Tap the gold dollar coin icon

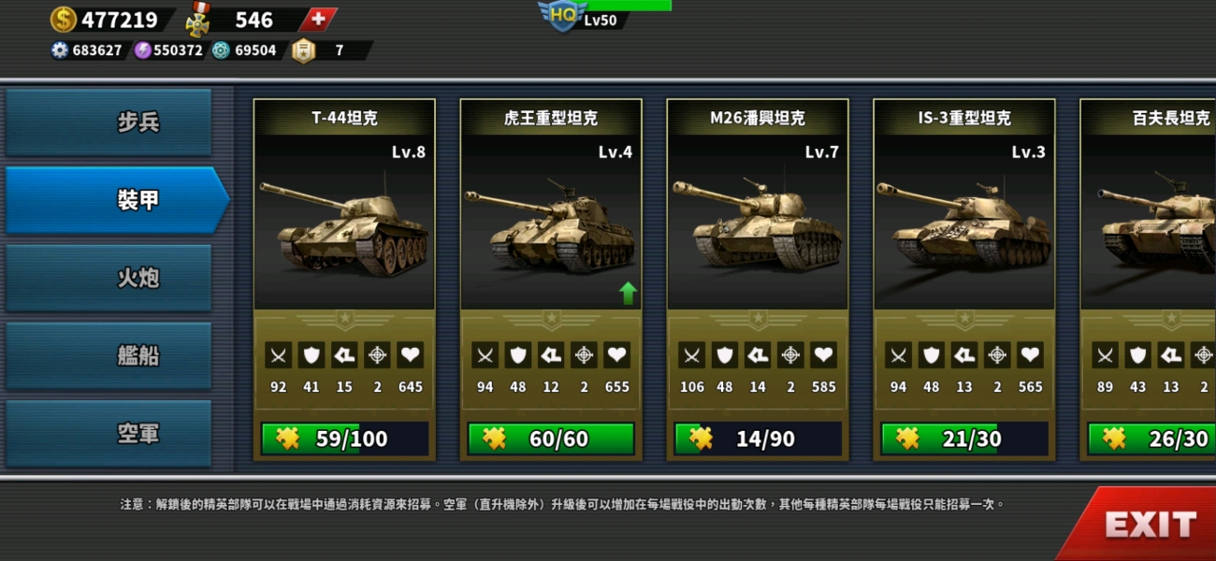(x=63, y=19)
